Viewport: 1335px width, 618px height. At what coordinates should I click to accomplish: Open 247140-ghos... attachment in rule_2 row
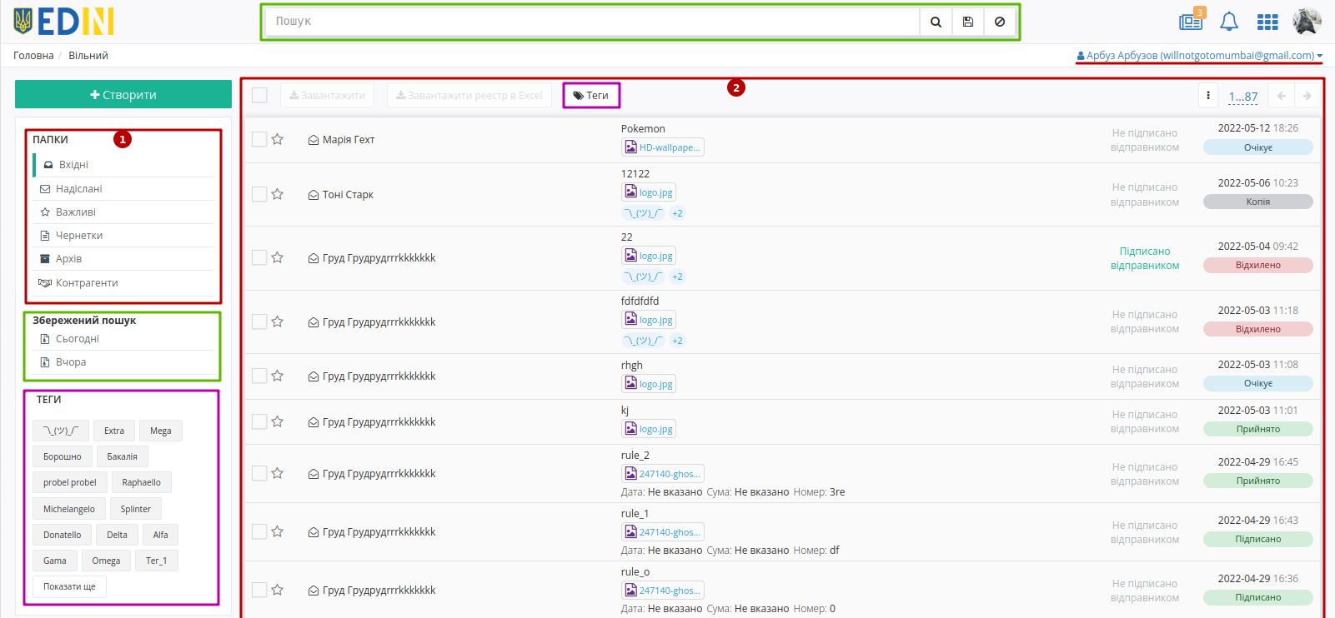pyautogui.click(x=663, y=474)
